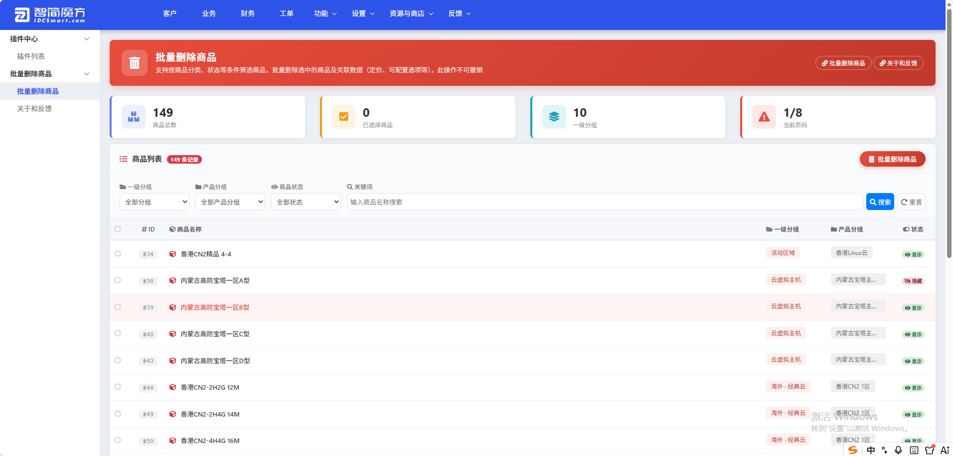The width and height of the screenshot is (953, 456).
Task: Check the box for product #34
Action: (118, 253)
